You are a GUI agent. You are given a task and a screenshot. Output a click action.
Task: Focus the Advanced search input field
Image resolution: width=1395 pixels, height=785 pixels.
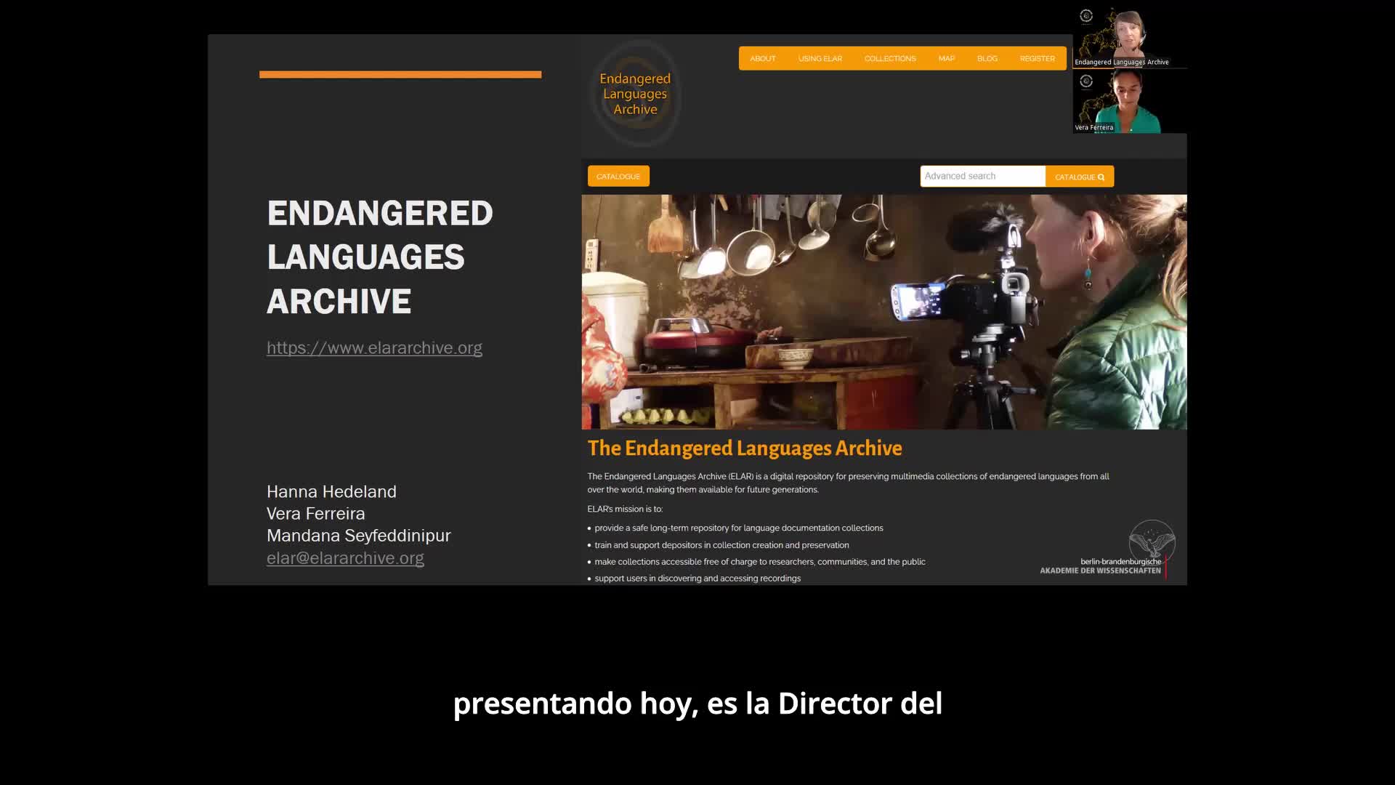982,177
